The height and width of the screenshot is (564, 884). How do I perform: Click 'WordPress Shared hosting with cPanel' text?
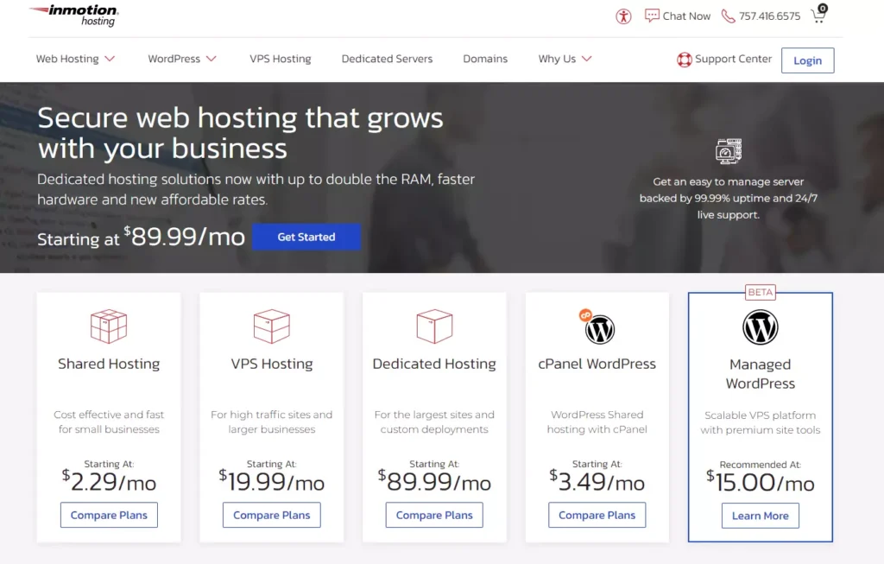pos(597,421)
